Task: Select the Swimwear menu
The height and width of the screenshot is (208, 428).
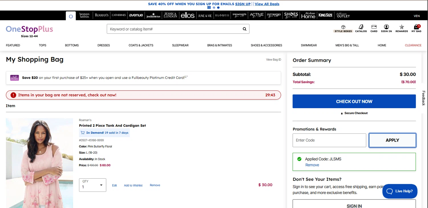Action: pyautogui.click(x=309, y=45)
